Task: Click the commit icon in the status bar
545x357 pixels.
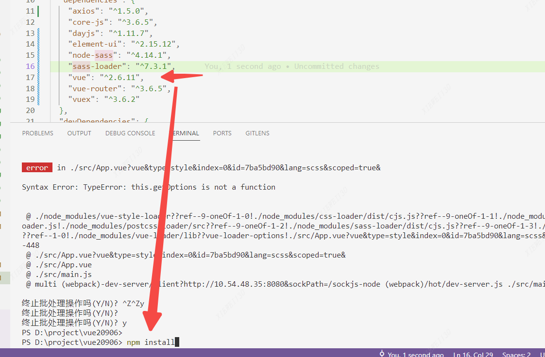Action: point(382,354)
